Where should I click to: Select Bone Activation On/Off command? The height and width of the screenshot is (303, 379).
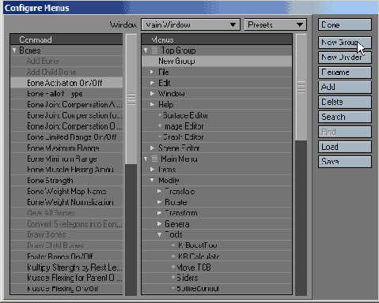click(66, 83)
